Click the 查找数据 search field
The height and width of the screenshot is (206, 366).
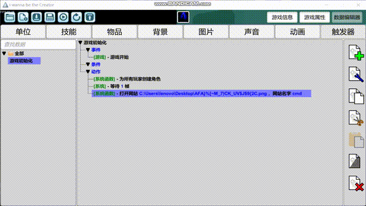click(x=38, y=45)
